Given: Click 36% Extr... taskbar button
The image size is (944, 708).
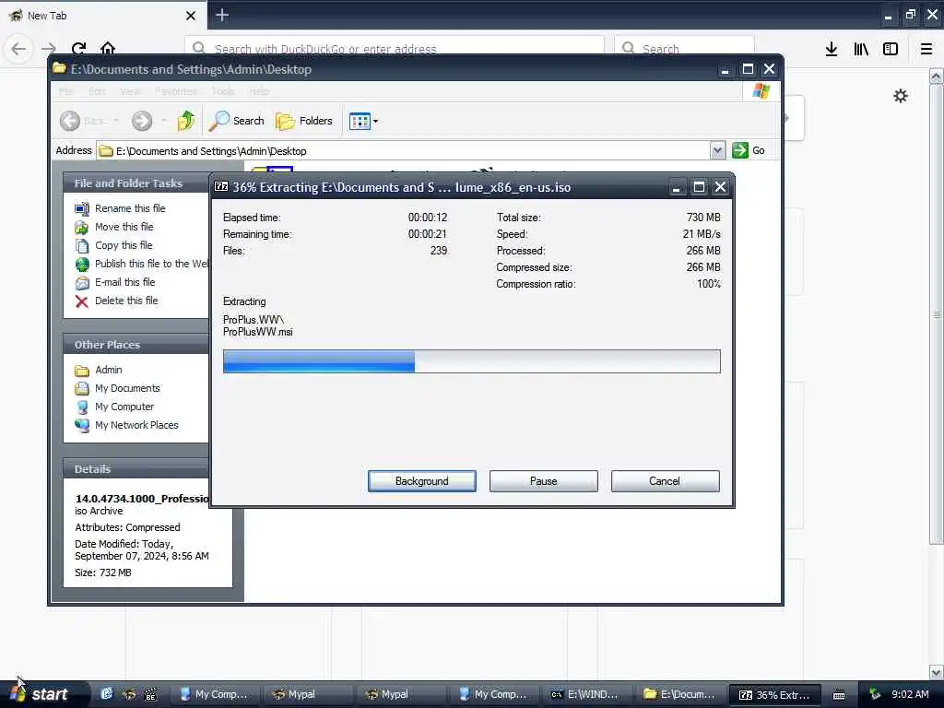Looking at the screenshot, I should tap(774, 694).
